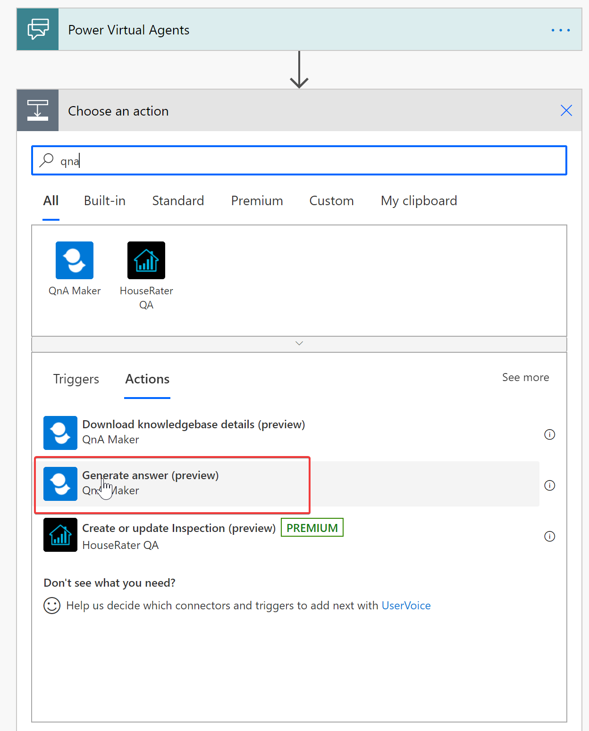Show info for Generate answer action
The height and width of the screenshot is (731, 589).
point(549,485)
